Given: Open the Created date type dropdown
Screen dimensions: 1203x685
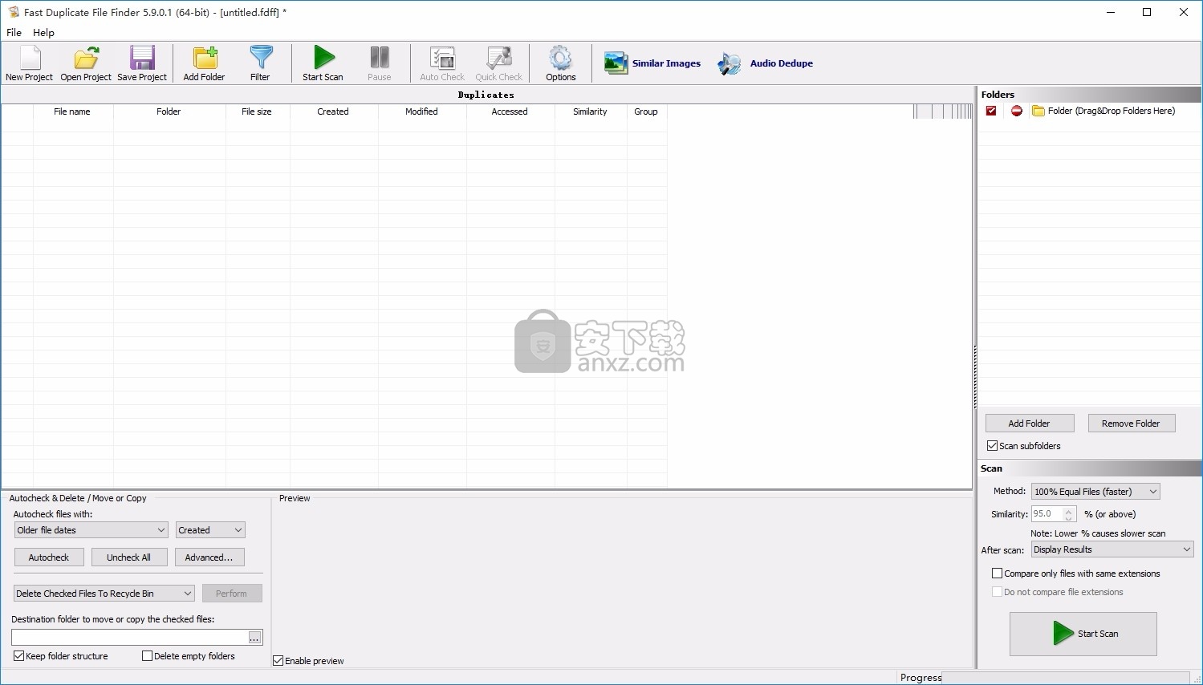Looking at the screenshot, I should (210, 530).
